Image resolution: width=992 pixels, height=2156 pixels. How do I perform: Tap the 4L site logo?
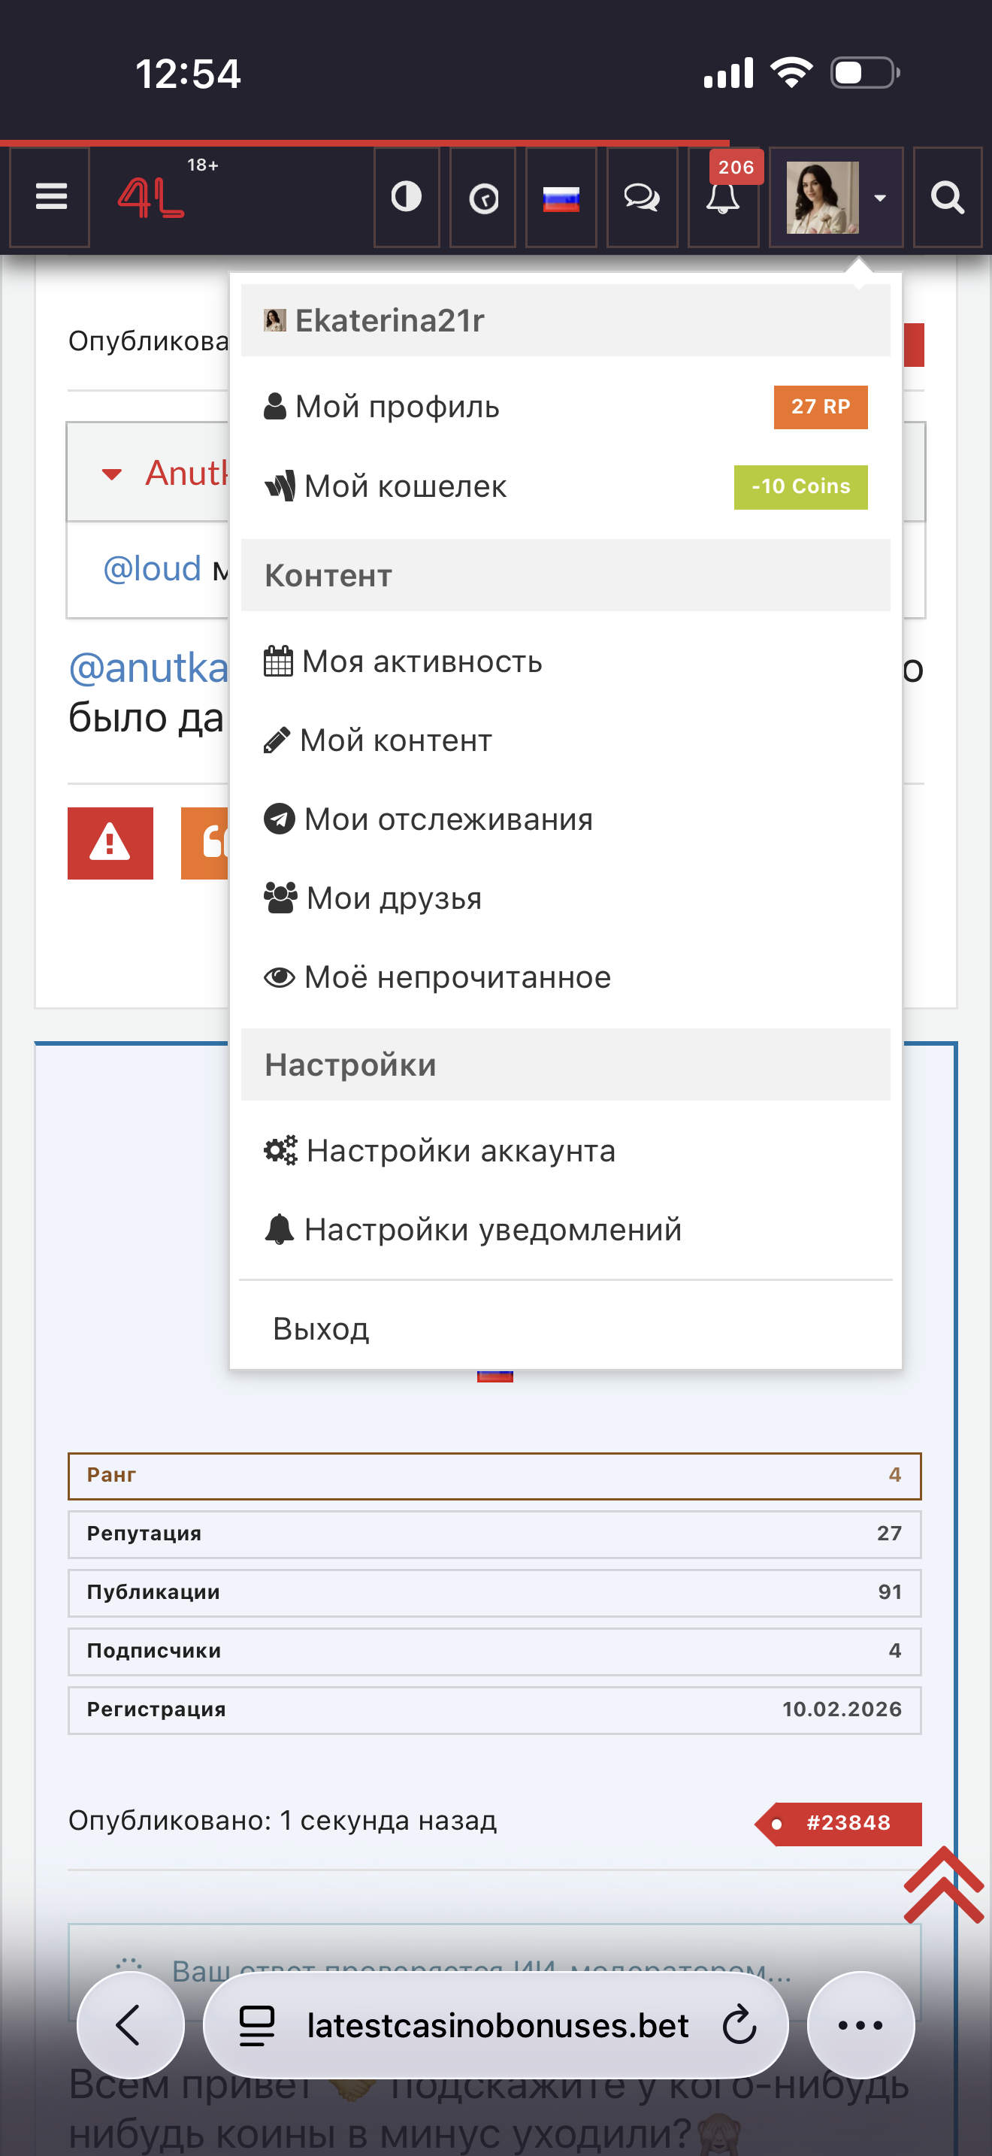[151, 198]
